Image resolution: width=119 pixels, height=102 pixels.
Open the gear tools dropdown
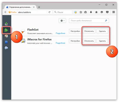[62, 21]
